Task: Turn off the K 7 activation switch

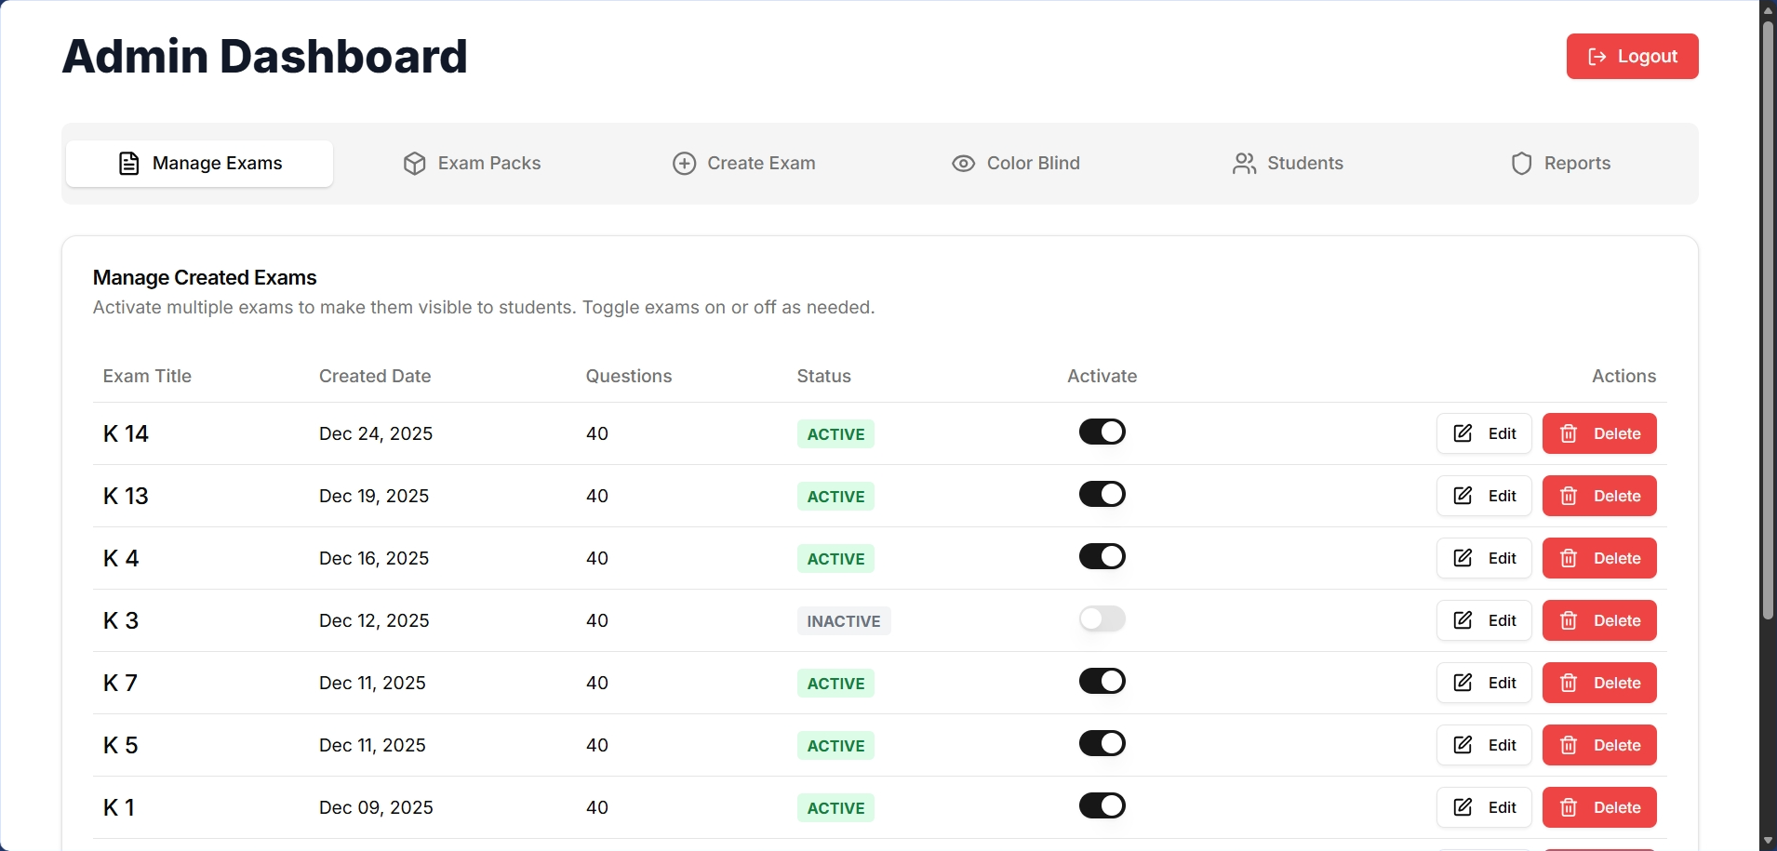Action: pyautogui.click(x=1102, y=681)
